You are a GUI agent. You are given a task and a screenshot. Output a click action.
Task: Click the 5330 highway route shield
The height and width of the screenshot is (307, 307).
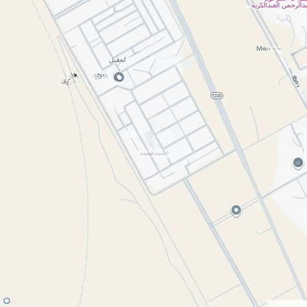tap(217, 96)
